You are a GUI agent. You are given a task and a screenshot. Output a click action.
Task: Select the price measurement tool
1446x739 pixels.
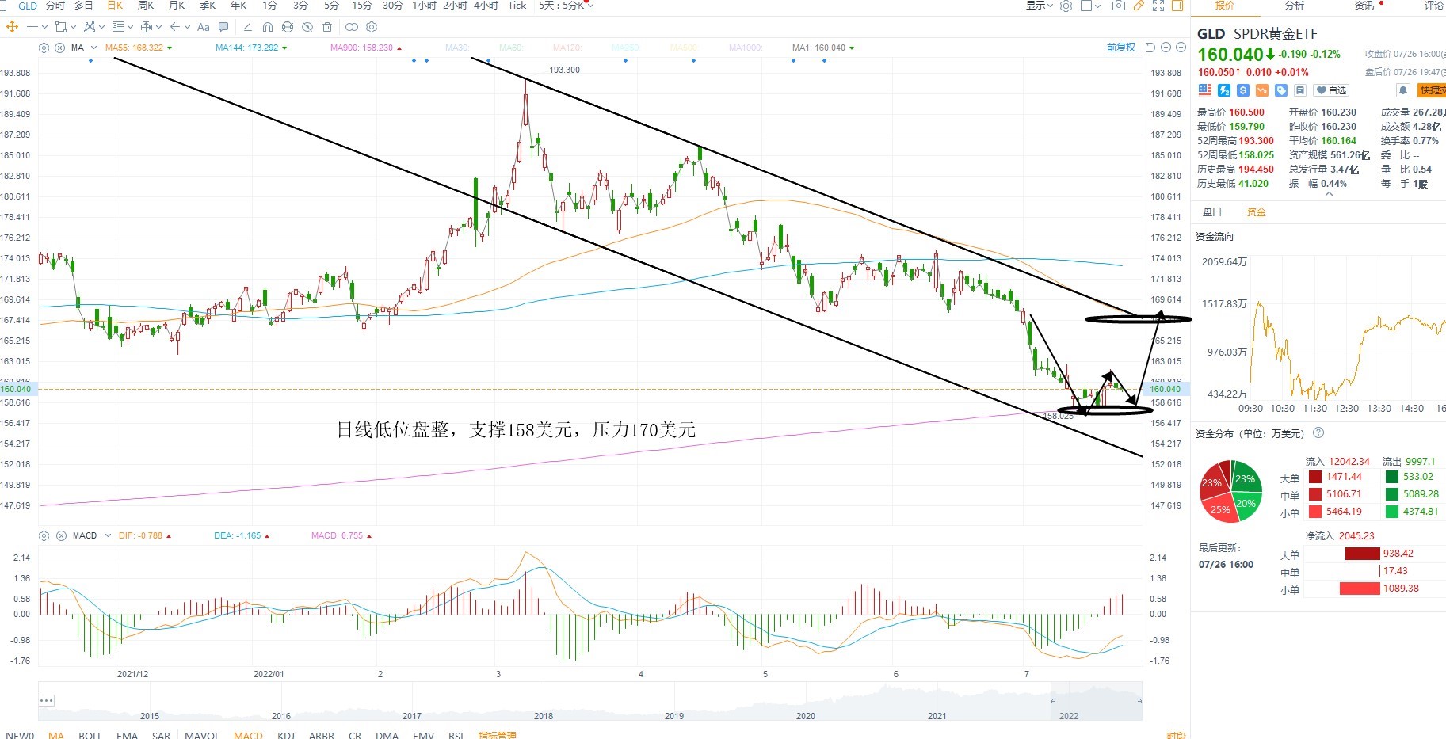[146, 27]
